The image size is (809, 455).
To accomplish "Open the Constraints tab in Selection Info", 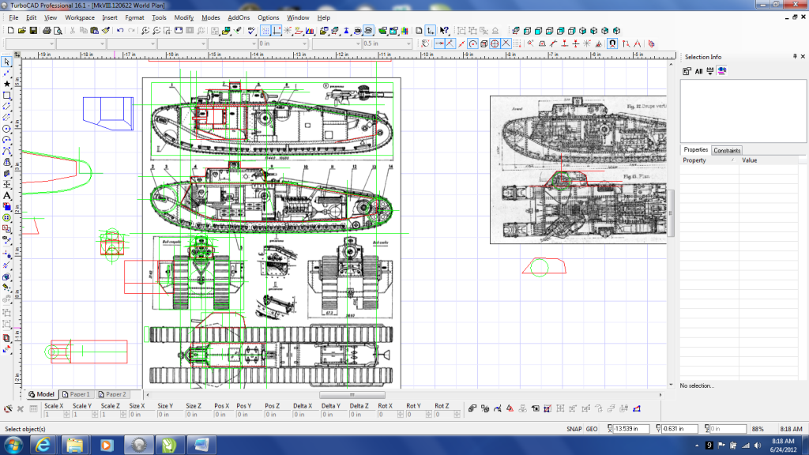I will (726, 150).
